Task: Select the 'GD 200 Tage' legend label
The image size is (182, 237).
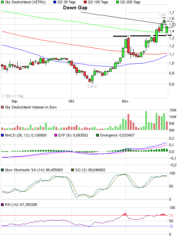Action: click(x=130, y=2)
